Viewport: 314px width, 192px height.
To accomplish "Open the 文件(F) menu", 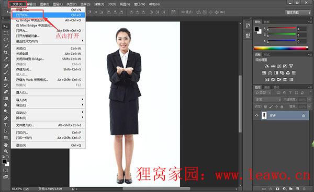I will tap(18, 4).
